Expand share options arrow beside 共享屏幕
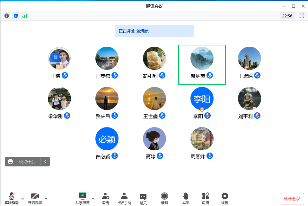Screen dimensions: 308x206 (93, 198)
